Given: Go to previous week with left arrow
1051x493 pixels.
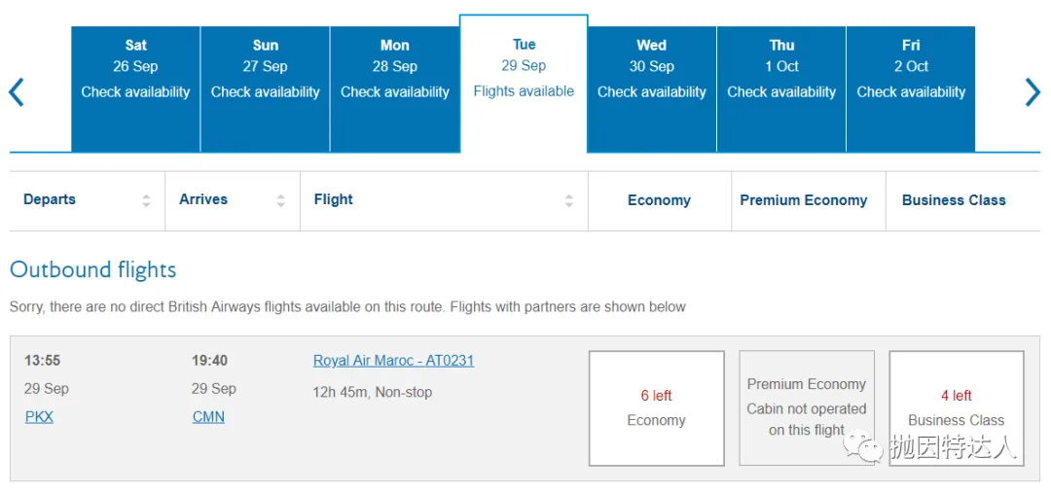Looking at the screenshot, I should pos(17,91).
